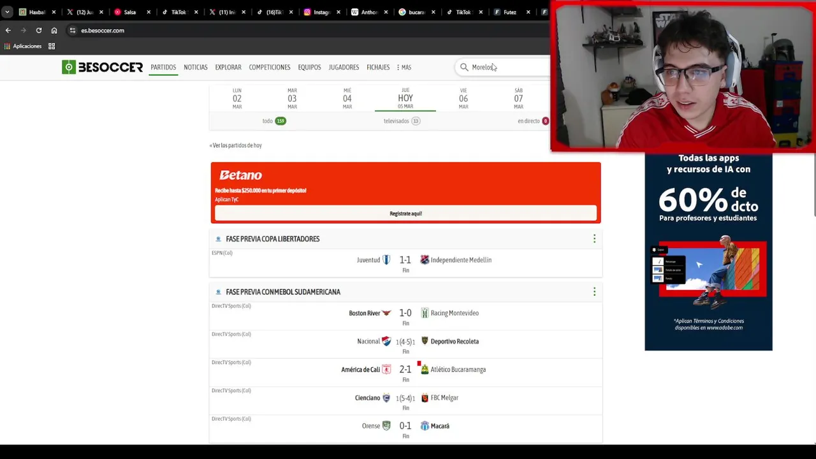Filter matches by todo

click(274, 120)
